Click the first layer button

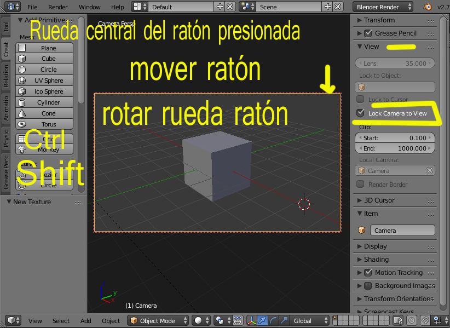pyautogui.click(x=336, y=318)
